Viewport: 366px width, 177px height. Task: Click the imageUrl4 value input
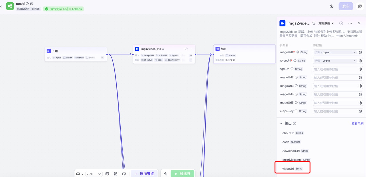pos(335,94)
